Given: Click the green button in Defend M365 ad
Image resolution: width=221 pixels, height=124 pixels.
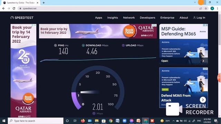Looking at the screenshot, I should 165,90.
